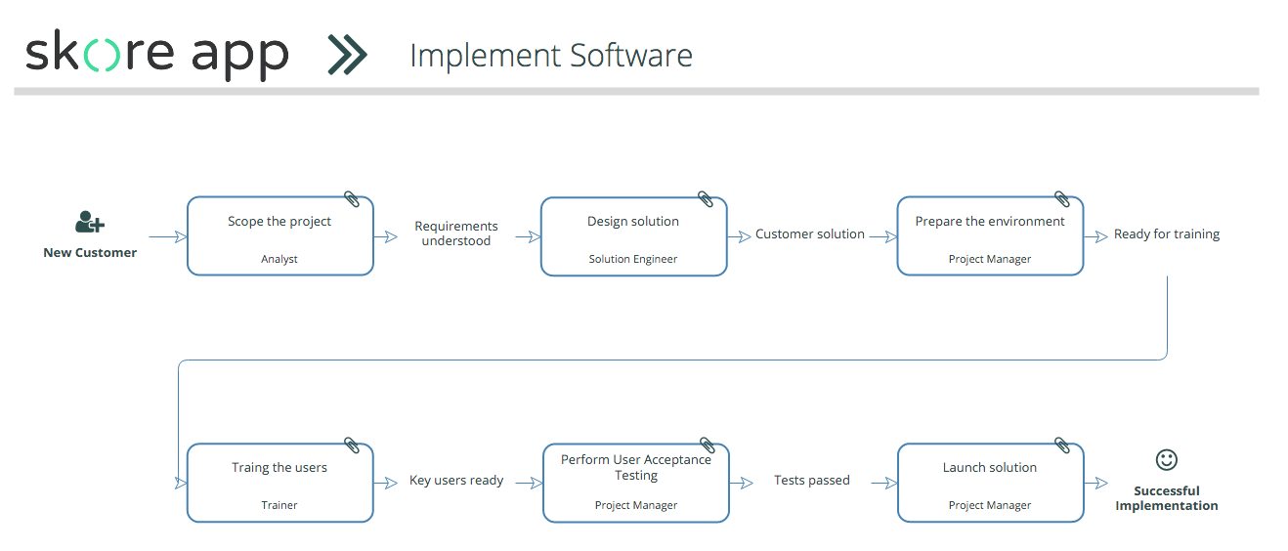Click the Successful Implementation label
This screenshot has height=551, width=1288.
tap(1167, 498)
